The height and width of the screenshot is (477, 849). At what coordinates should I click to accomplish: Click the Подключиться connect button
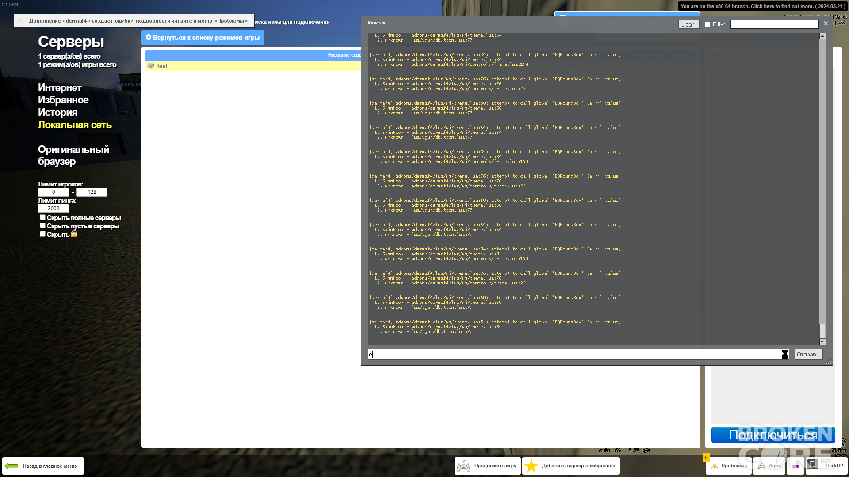coord(773,435)
